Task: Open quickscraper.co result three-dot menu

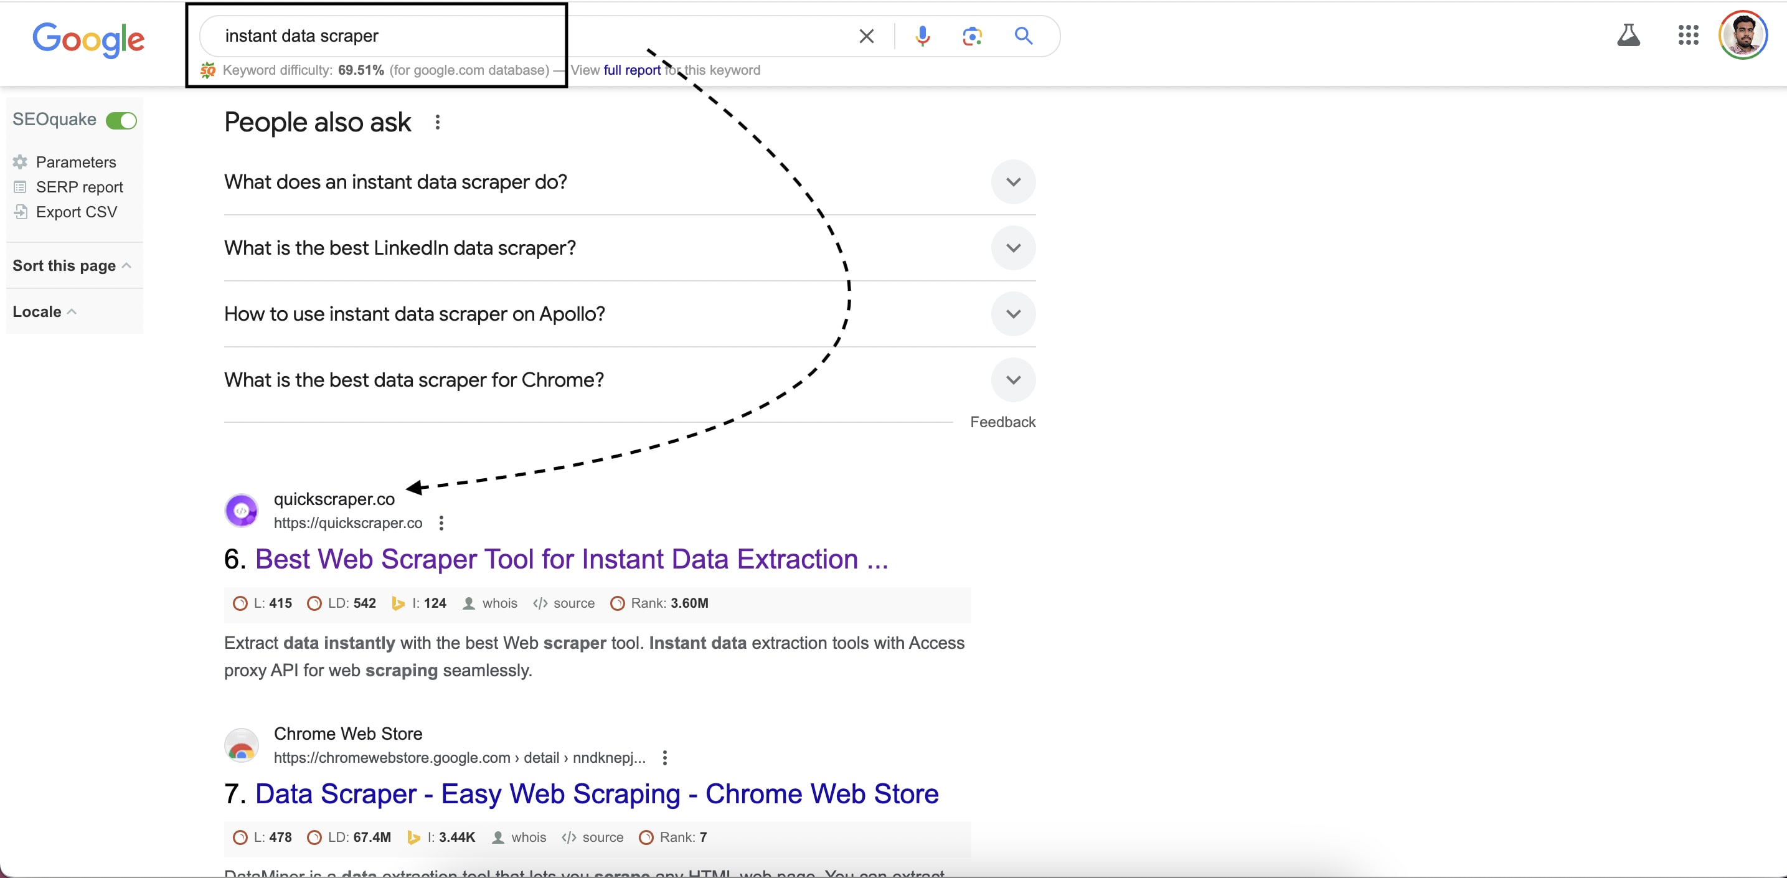Action: pos(441,523)
